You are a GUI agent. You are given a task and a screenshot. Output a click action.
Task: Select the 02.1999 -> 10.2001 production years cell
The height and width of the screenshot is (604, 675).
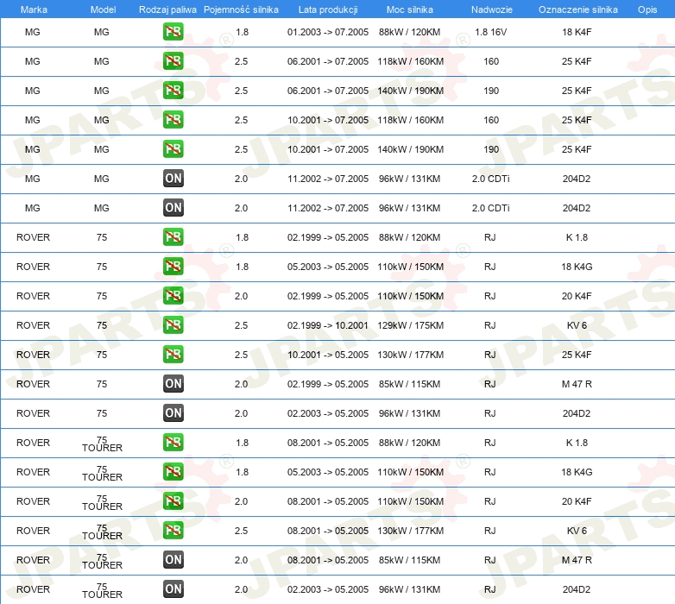coord(328,325)
